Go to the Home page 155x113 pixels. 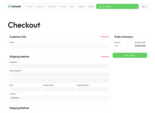click(30, 7)
